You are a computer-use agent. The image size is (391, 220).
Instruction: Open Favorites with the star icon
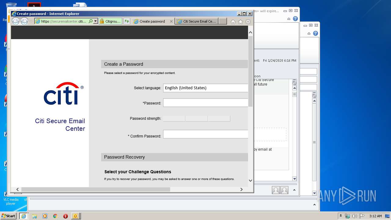pyautogui.click(x=240, y=22)
